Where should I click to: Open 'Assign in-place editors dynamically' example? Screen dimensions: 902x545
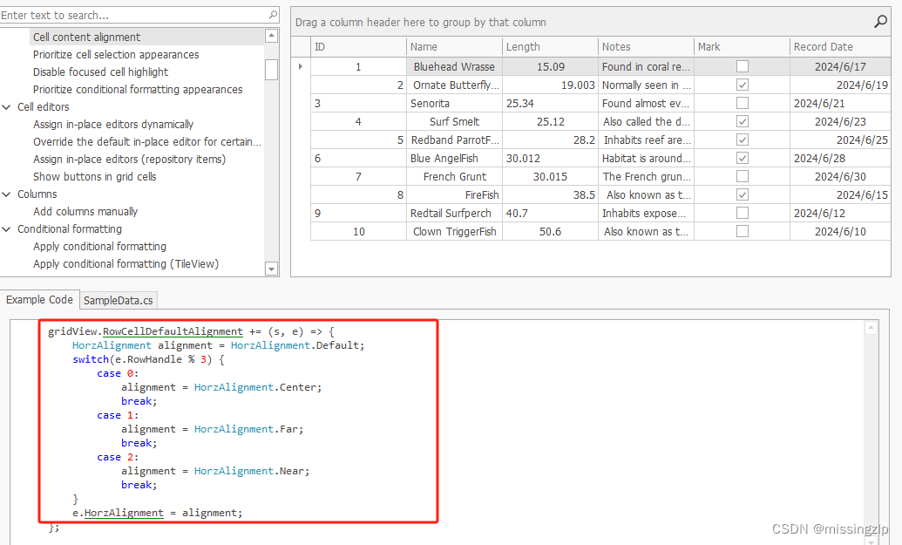tap(113, 125)
